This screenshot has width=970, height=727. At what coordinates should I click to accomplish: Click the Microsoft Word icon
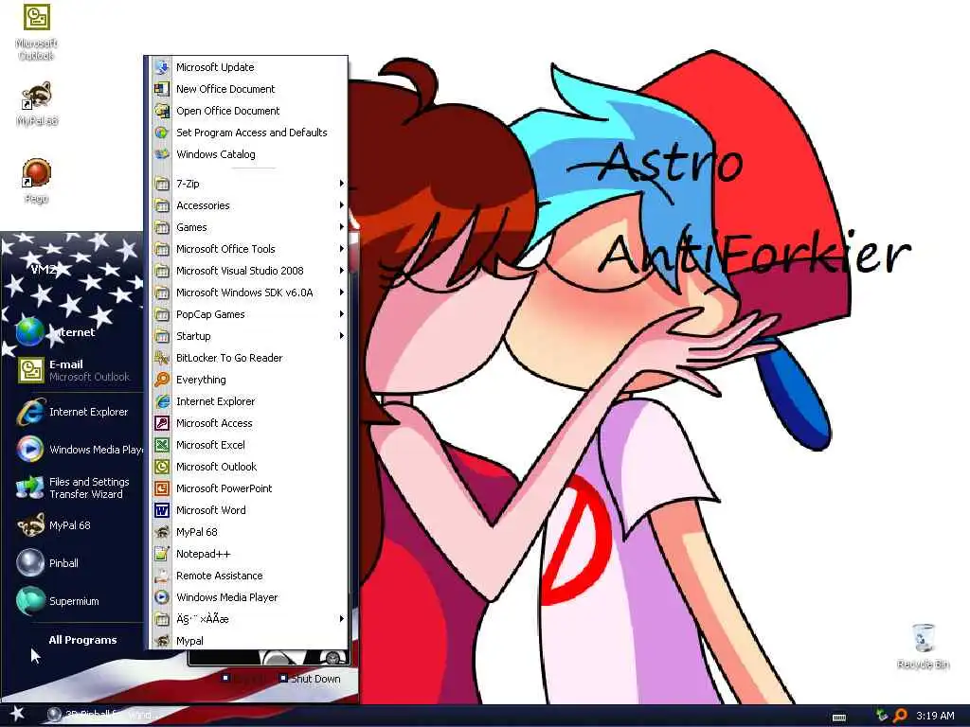[162, 510]
